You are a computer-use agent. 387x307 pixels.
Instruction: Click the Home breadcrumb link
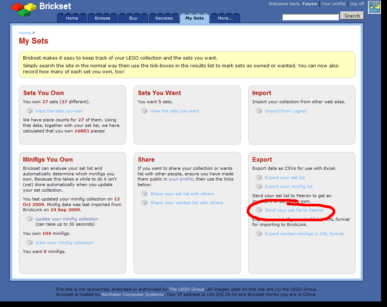pyautogui.click(x=25, y=33)
